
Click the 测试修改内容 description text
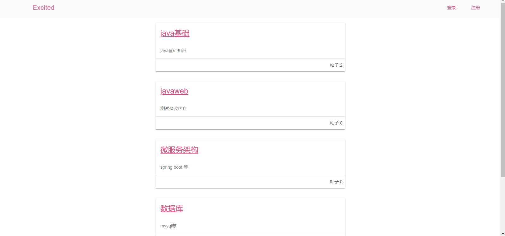pos(173,108)
